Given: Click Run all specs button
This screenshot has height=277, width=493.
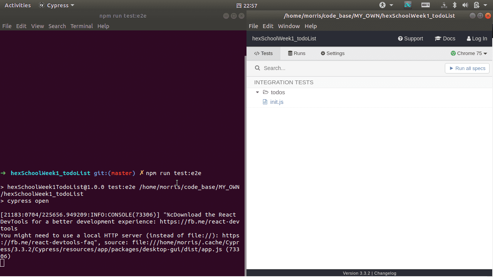Looking at the screenshot, I should click(467, 68).
